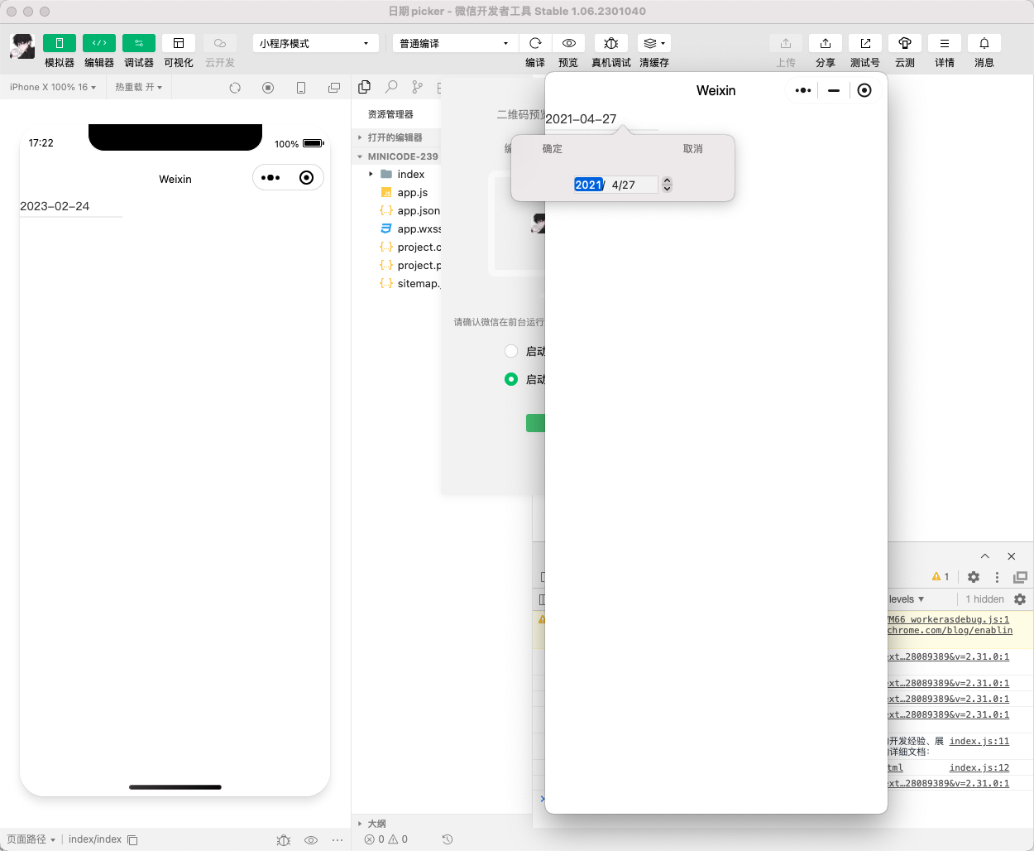Screen dimensions: 1034x851
Task: Click the 分享 share icon
Action: (x=826, y=43)
